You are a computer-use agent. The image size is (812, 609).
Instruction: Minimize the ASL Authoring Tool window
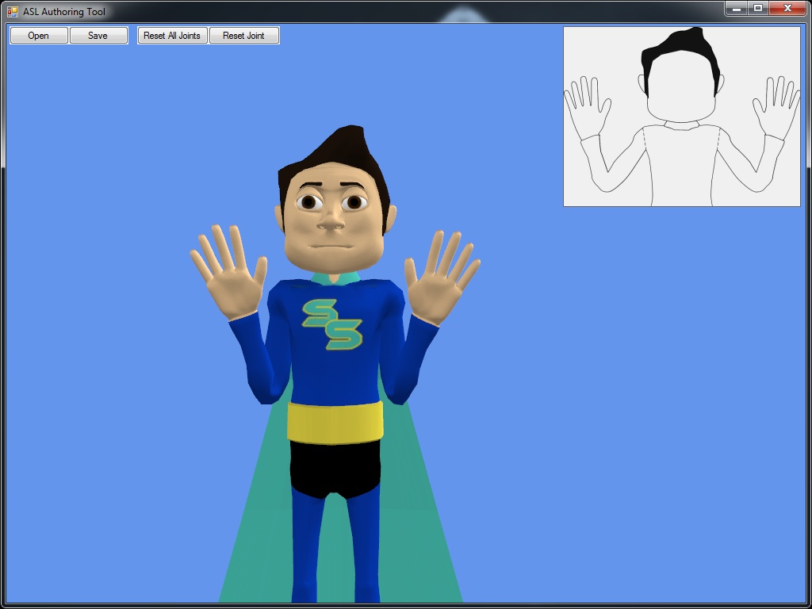[737, 9]
